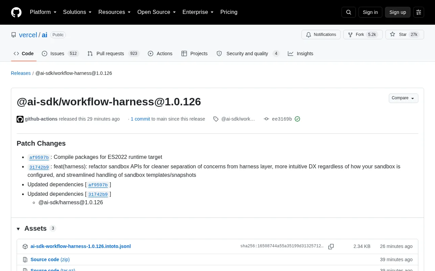The width and height of the screenshot is (435, 271).
Task: Download Source code (zip)
Action: pos(50,259)
